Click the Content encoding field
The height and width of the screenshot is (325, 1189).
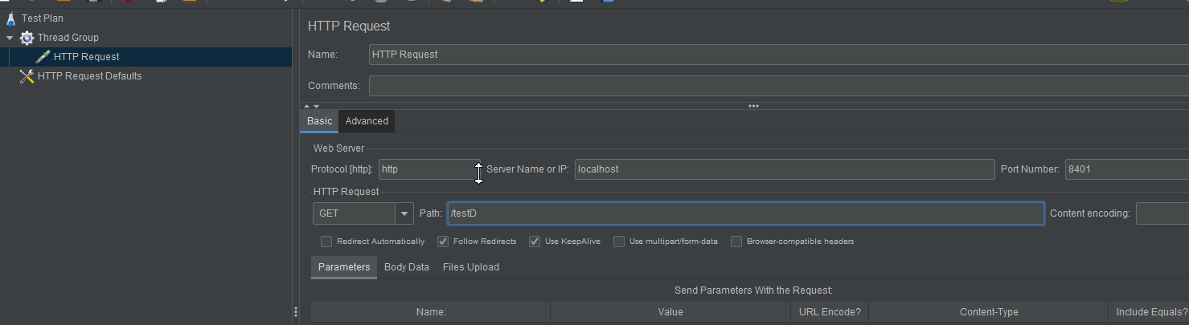tap(1162, 213)
